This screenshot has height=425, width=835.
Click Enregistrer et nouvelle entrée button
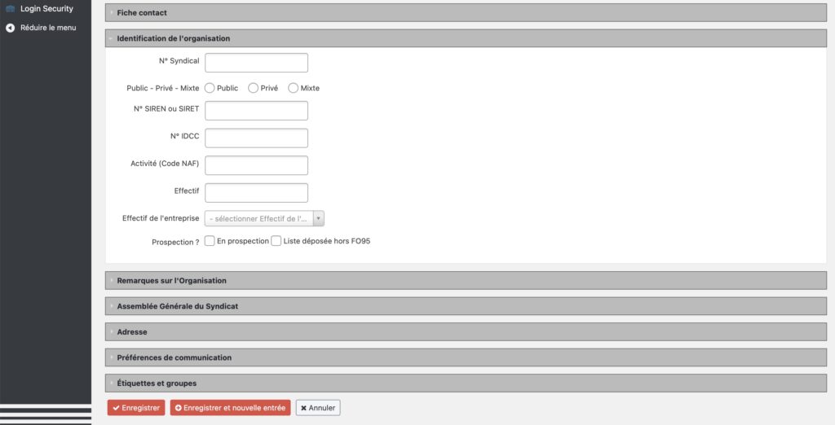230,408
